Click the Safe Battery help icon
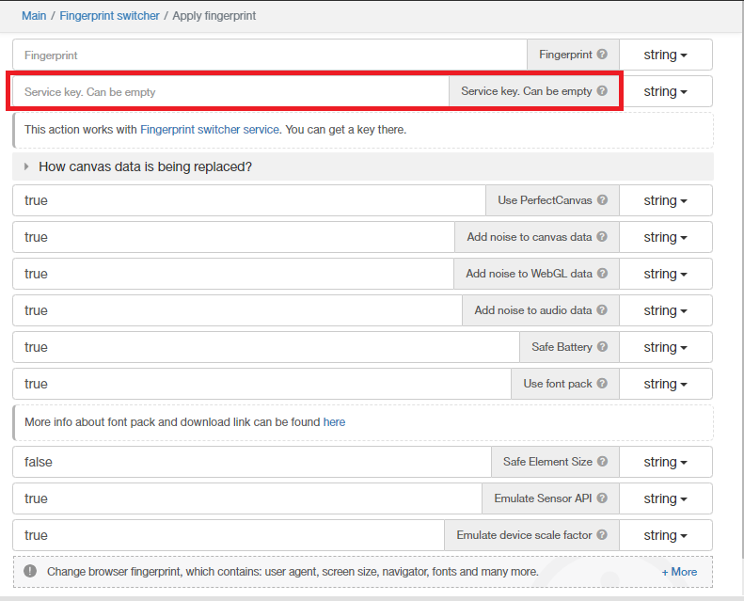The height and width of the screenshot is (601, 744). point(602,347)
